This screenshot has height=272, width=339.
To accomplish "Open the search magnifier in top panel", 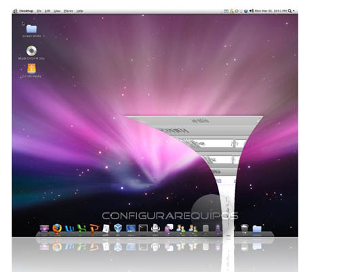I will click(290, 11).
